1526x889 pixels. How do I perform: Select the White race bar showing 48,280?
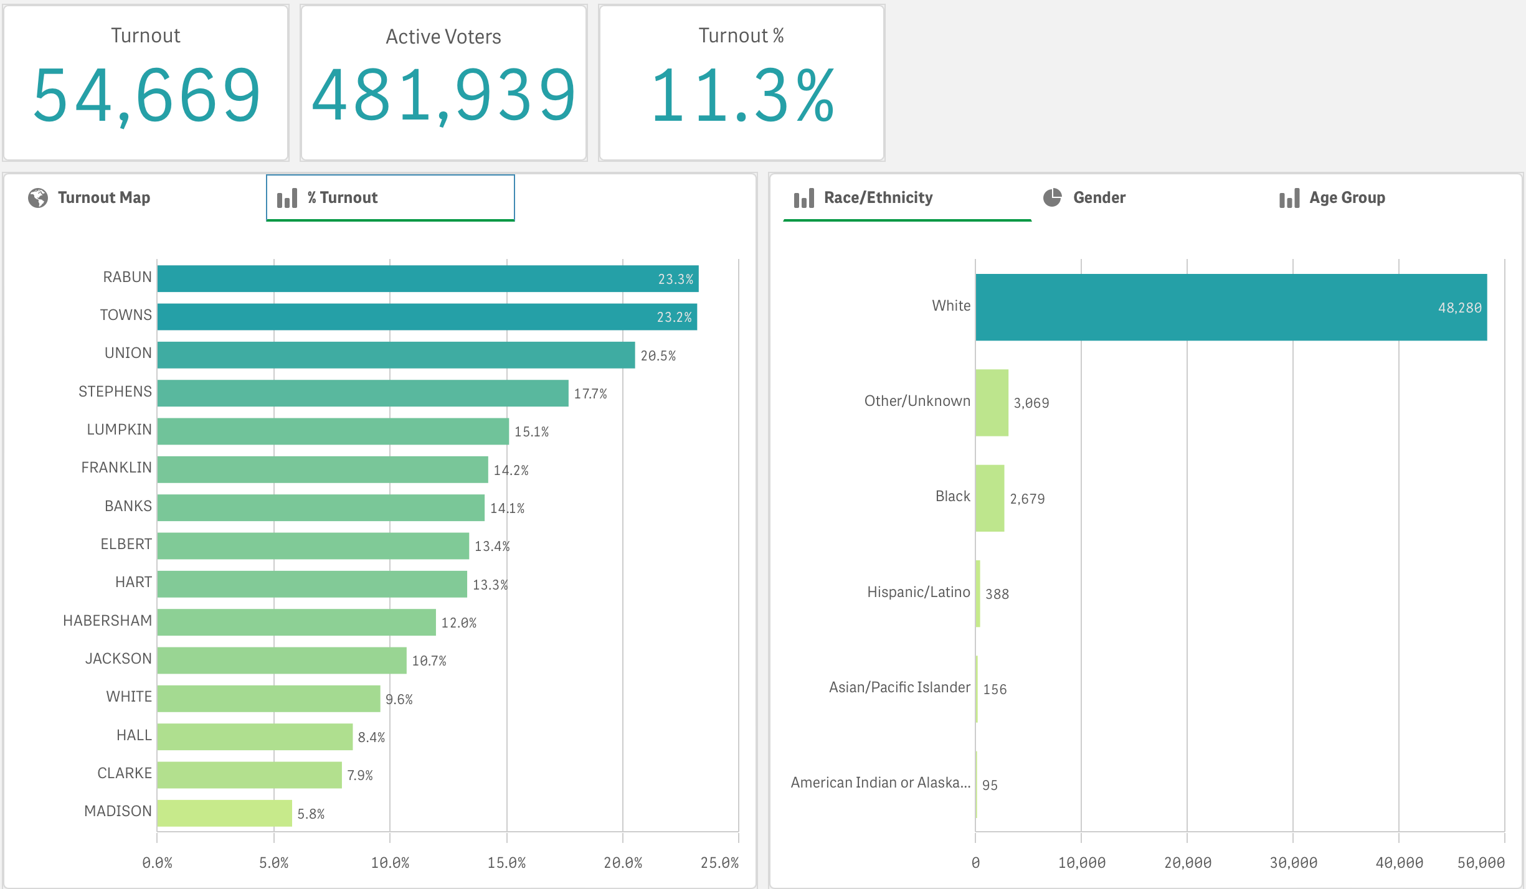click(1231, 307)
